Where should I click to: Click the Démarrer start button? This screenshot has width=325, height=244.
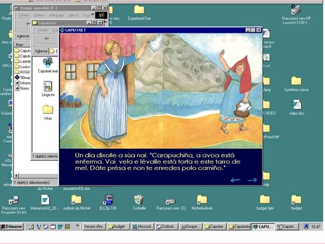click(12, 226)
